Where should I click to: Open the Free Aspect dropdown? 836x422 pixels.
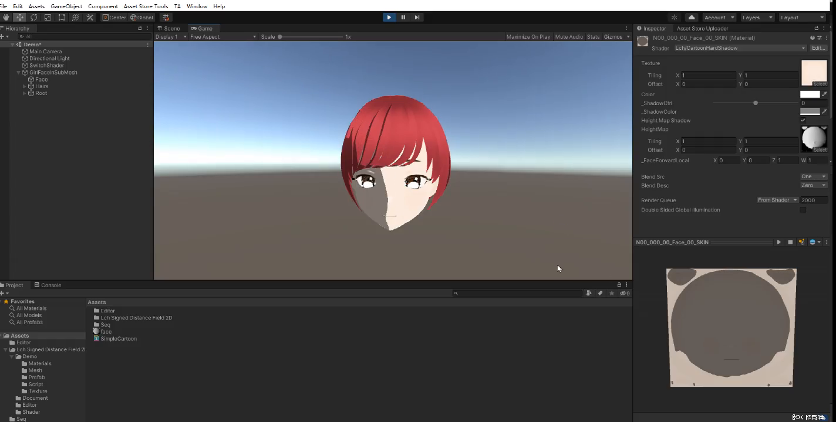click(223, 36)
